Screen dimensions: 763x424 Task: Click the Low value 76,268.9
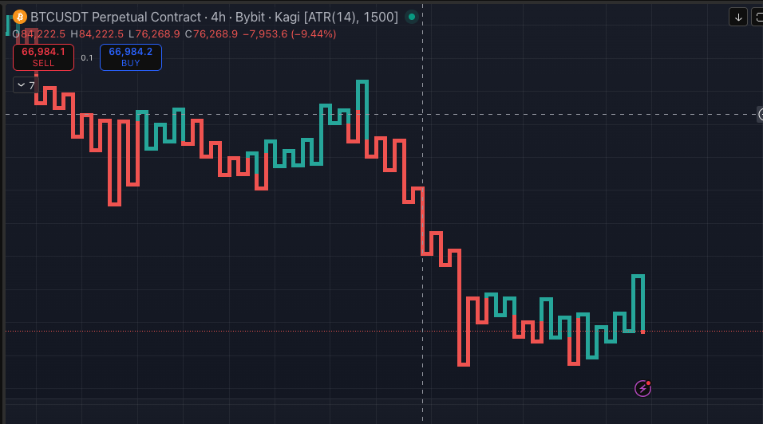click(x=158, y=33)
